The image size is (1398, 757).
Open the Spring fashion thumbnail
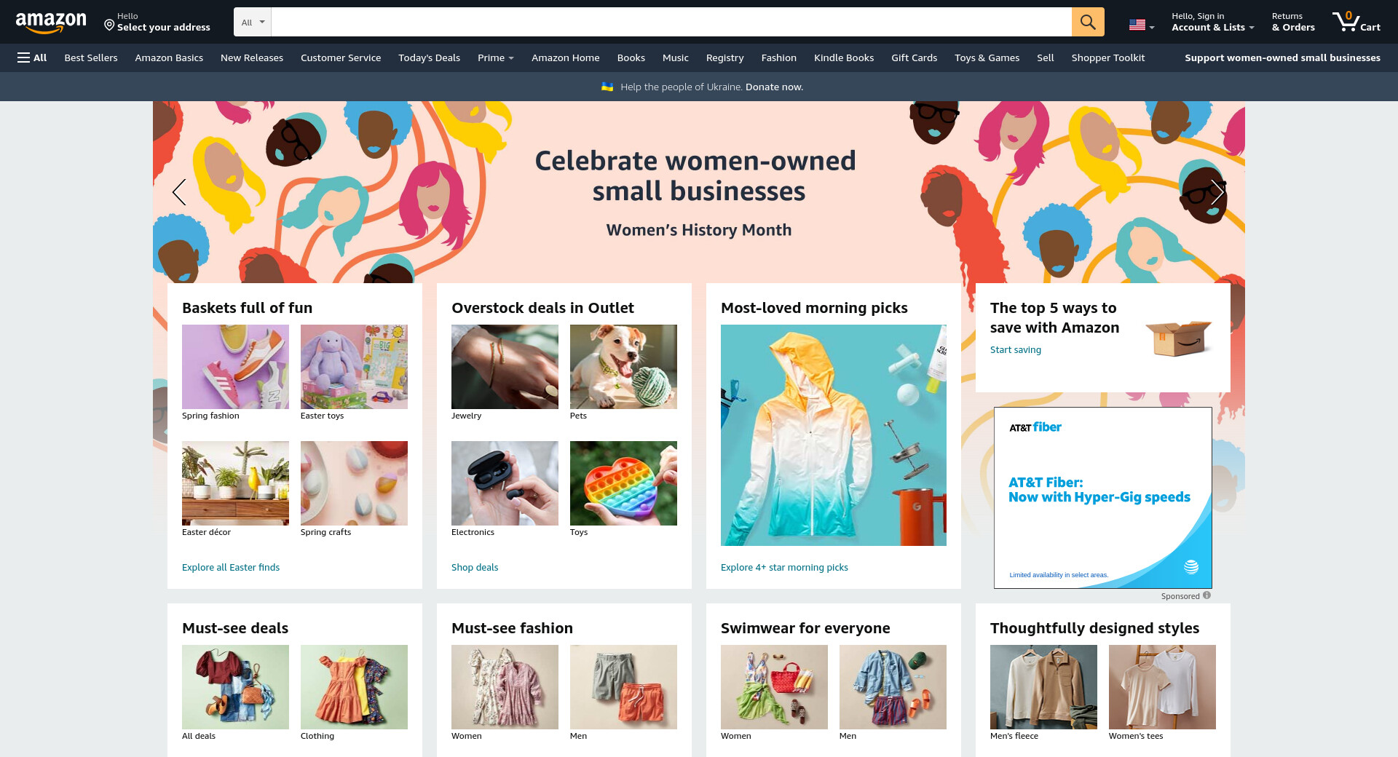coord(235,367)
